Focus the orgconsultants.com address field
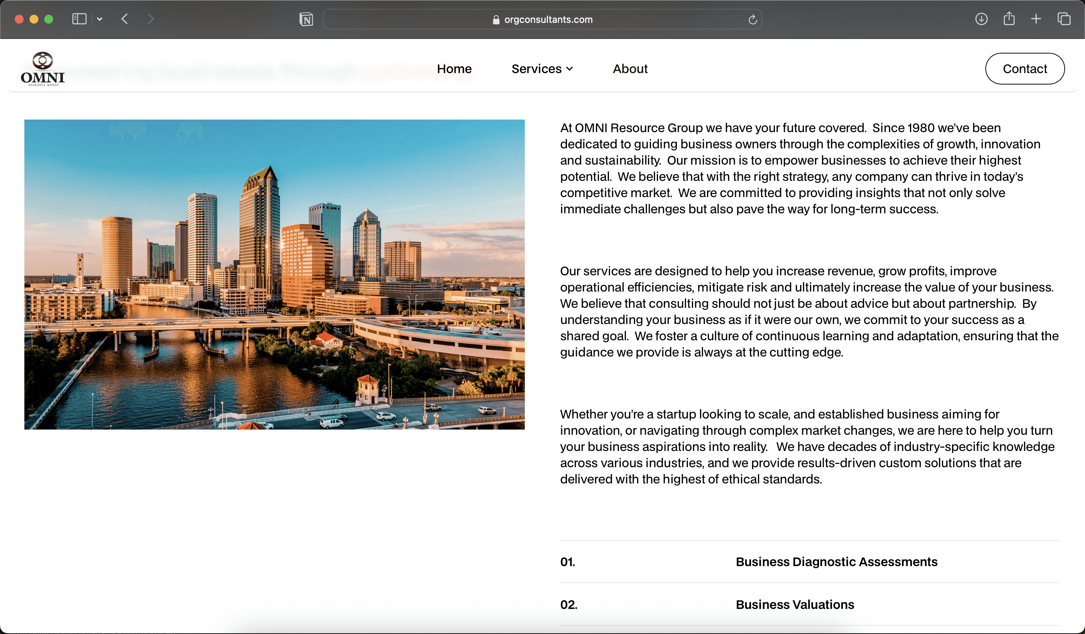 (542, 19)
